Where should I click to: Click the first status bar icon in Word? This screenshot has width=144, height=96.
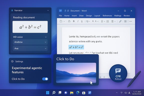100,77
